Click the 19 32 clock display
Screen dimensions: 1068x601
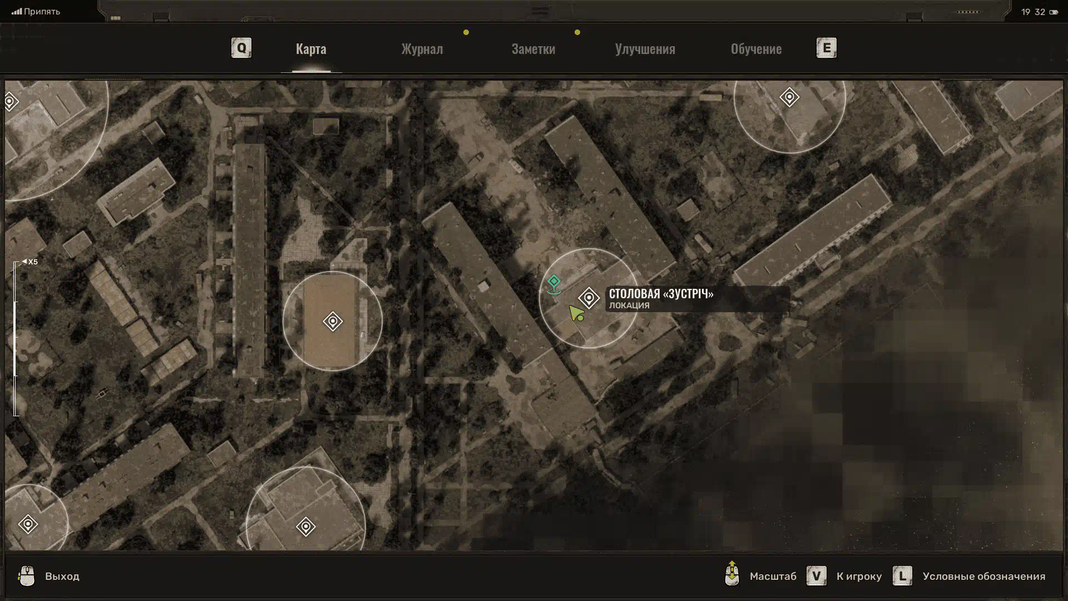1033,12
